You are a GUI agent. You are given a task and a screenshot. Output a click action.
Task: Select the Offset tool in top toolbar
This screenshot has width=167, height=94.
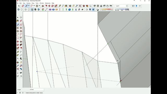click(46, 6)
